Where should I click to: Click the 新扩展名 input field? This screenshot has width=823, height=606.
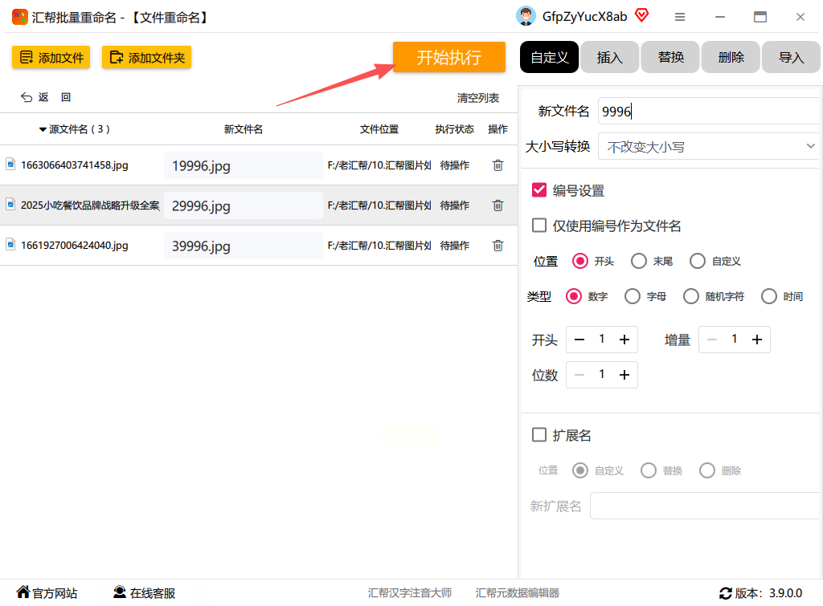pos(705,506)
